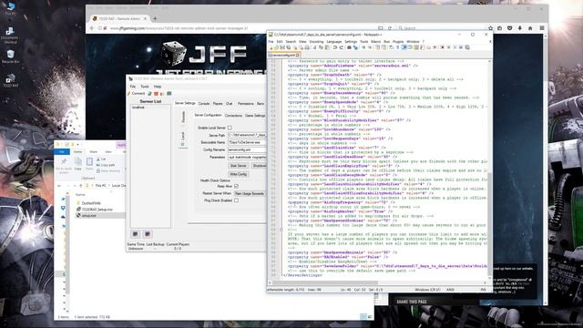Click Firefox hamburger menu icon
Screen dimensions: 583x328
tap(542, 28)
